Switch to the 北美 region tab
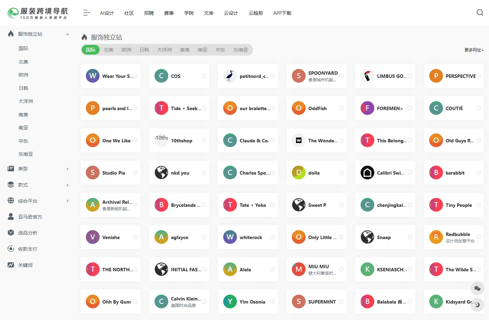Image resolution: width=489 pixels, height=320 pixels. 109,50
